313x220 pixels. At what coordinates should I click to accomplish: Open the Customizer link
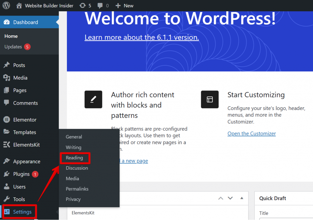[251, 133]
